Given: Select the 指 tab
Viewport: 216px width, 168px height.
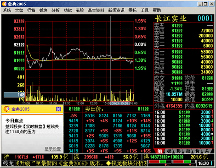Looking at the screenshot, I should (188, 151).
